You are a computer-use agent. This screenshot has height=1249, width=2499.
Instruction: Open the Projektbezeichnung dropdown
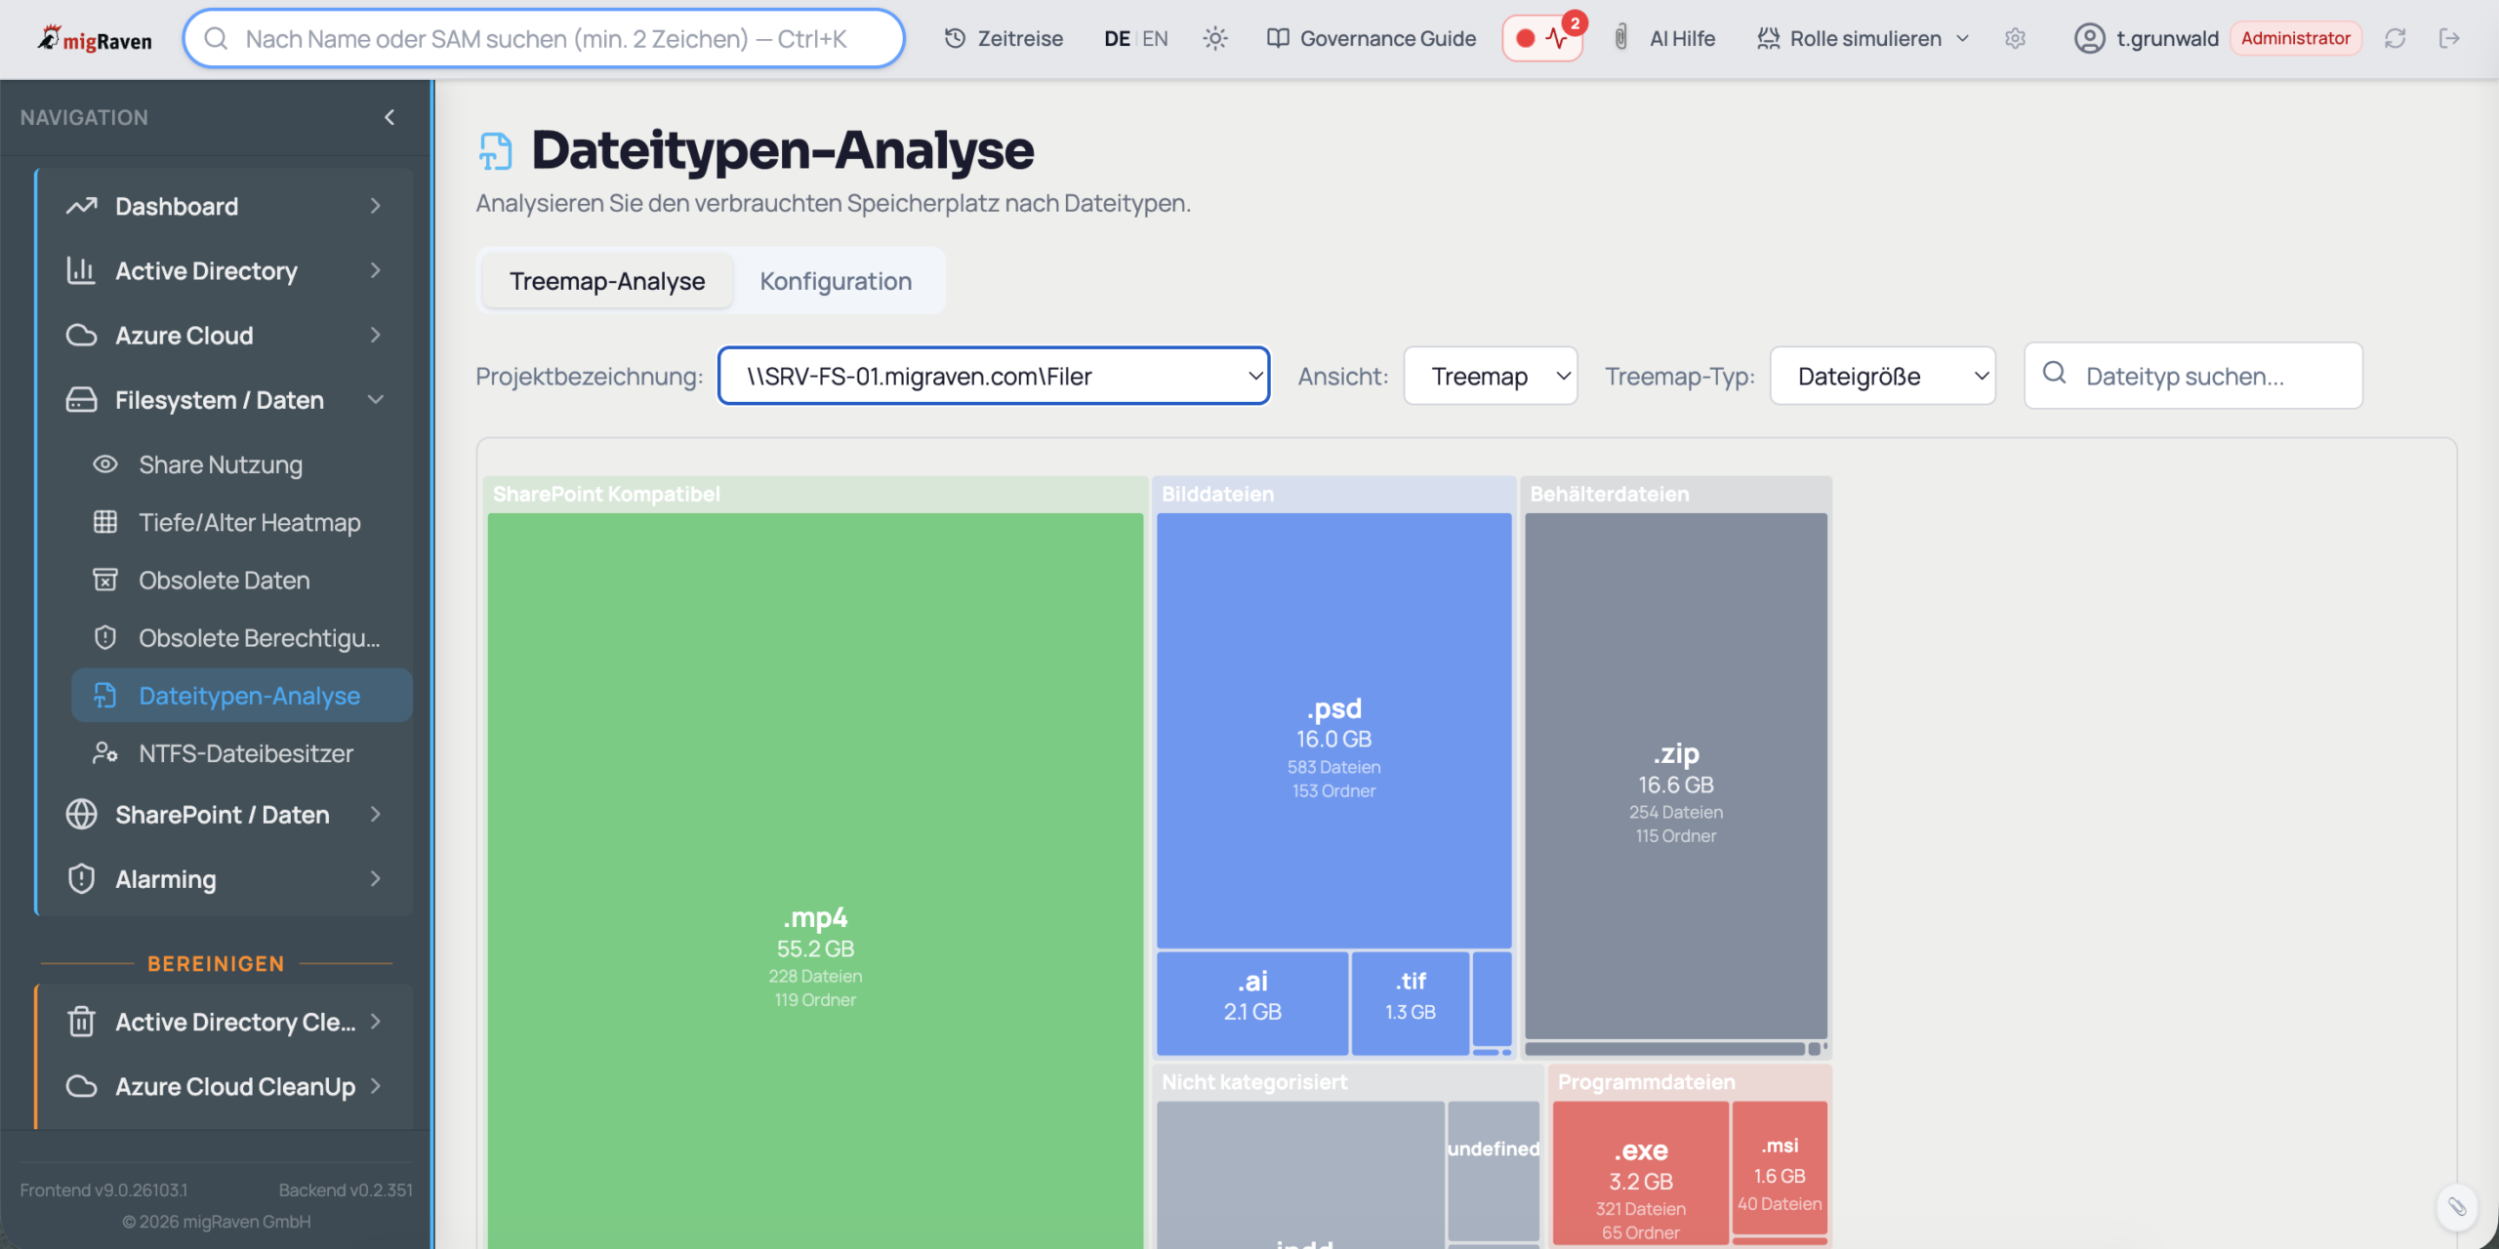(993, 376)
